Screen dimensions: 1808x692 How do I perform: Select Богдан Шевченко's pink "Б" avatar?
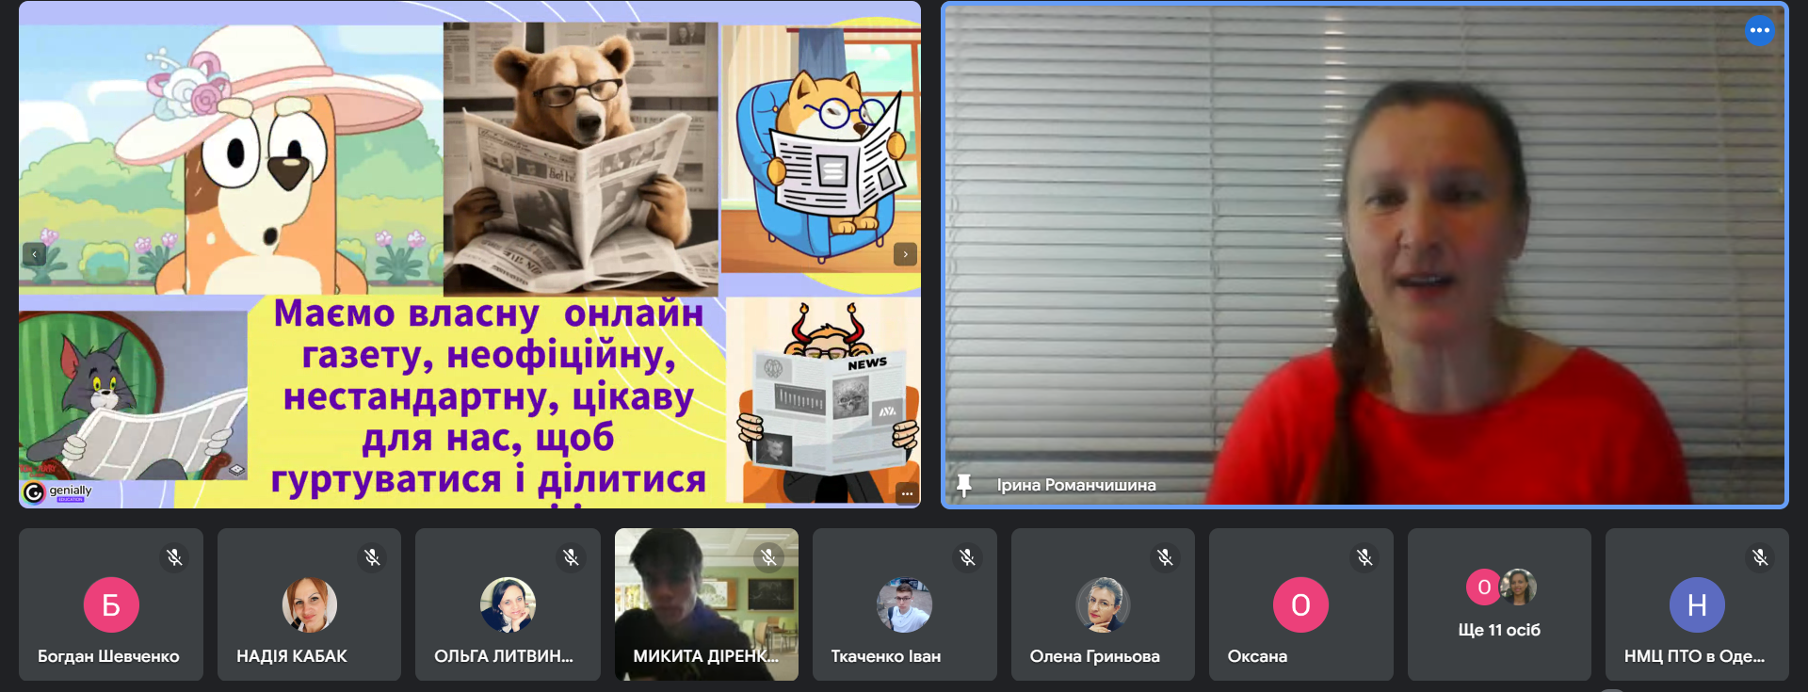(x=111, y=604)
